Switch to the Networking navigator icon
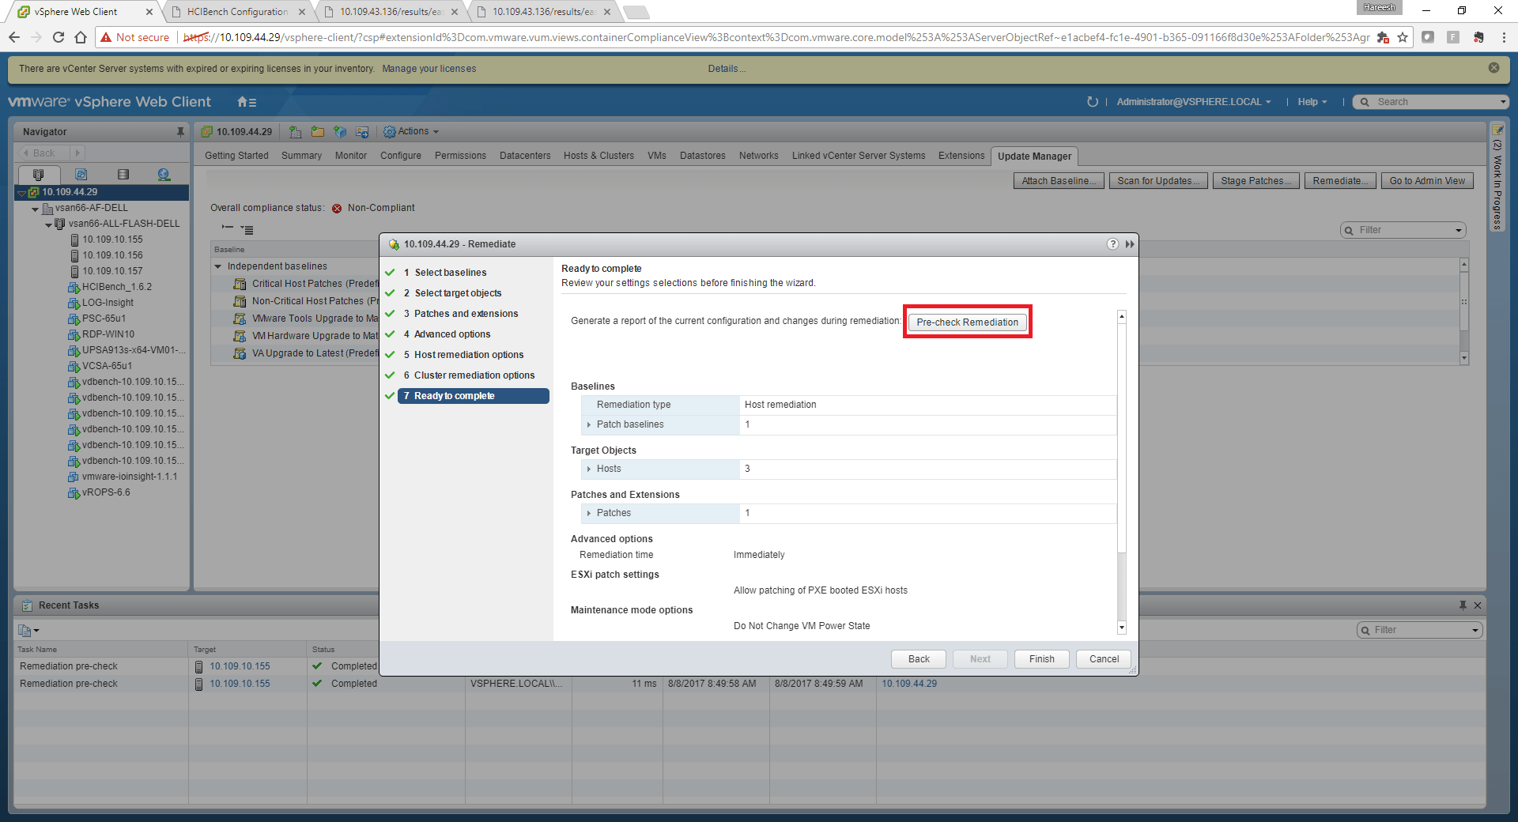 tap(164, 175)
